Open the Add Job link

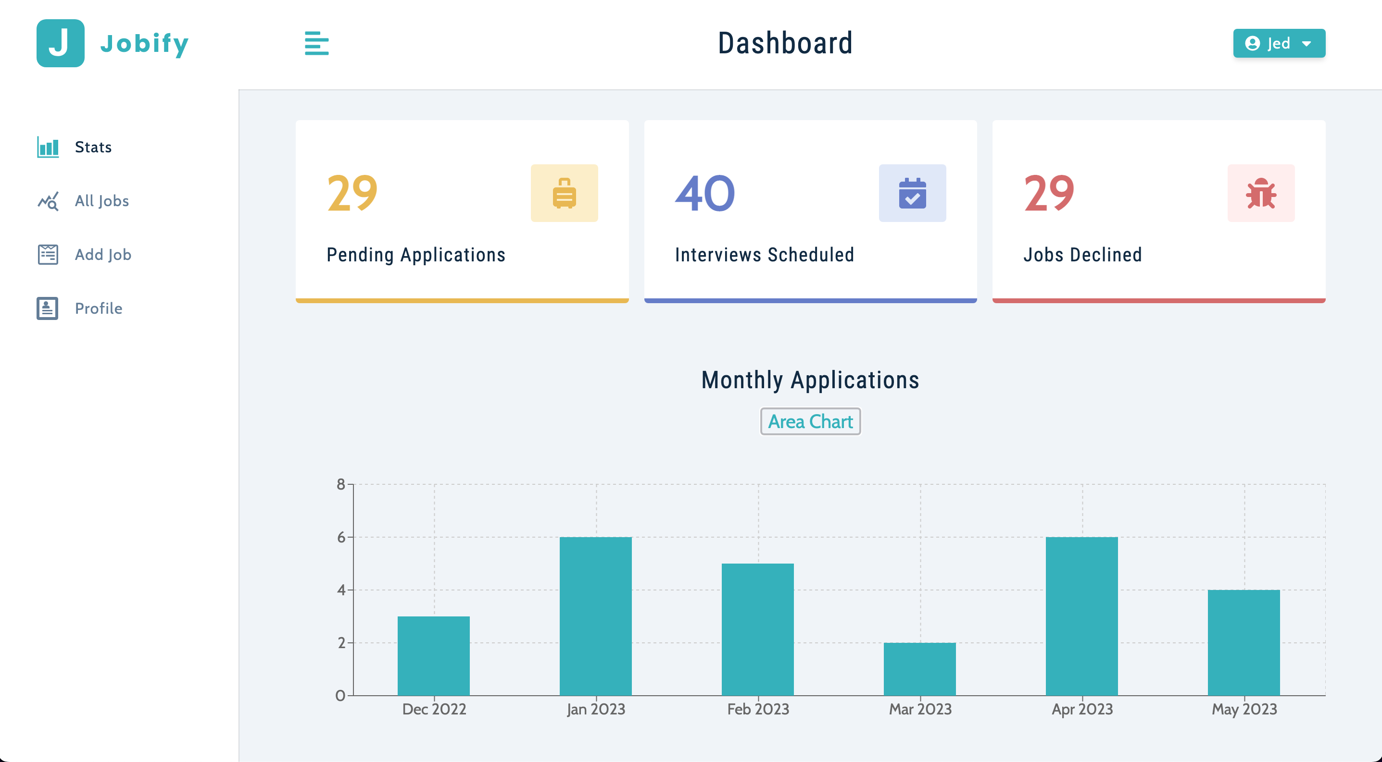click(103, 255)
